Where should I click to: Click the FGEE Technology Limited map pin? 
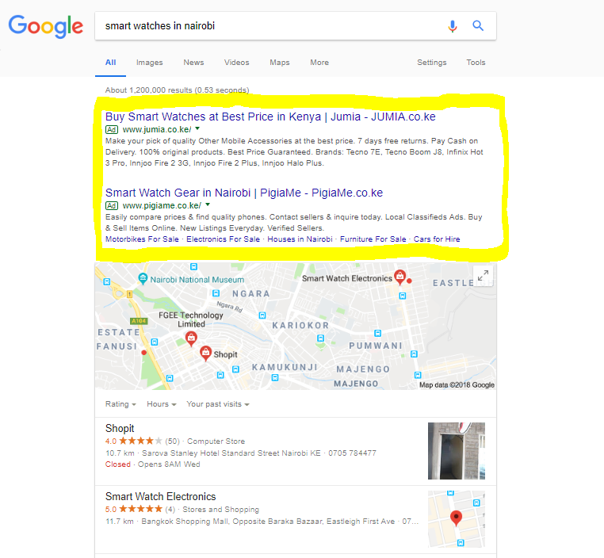(x=191, y=339)
